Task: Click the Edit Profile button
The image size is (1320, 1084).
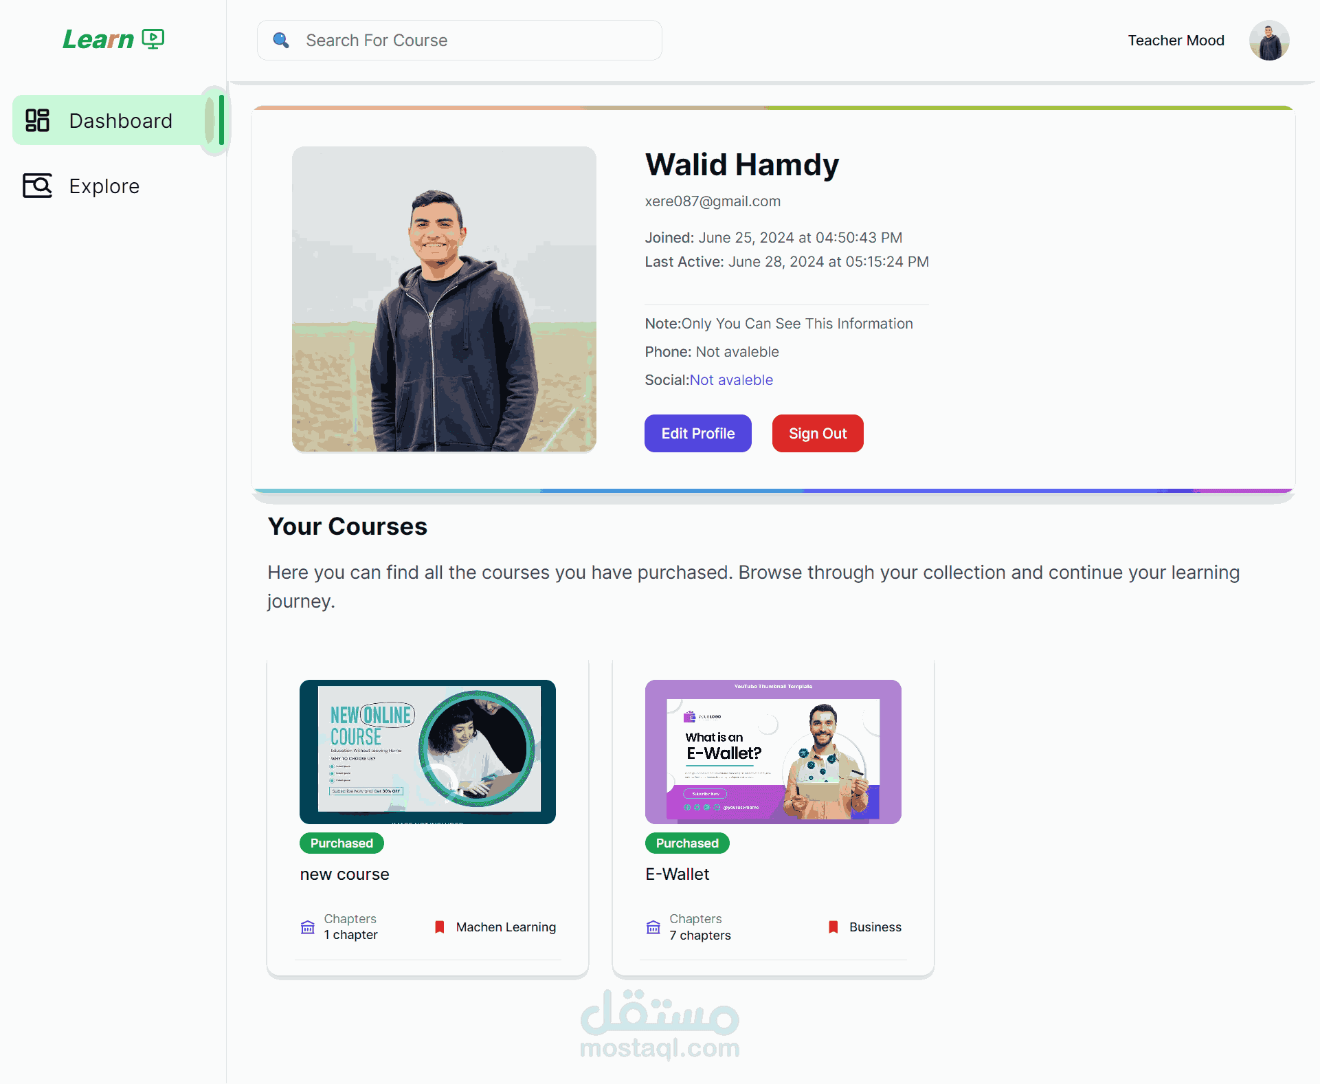Action: 697,433
